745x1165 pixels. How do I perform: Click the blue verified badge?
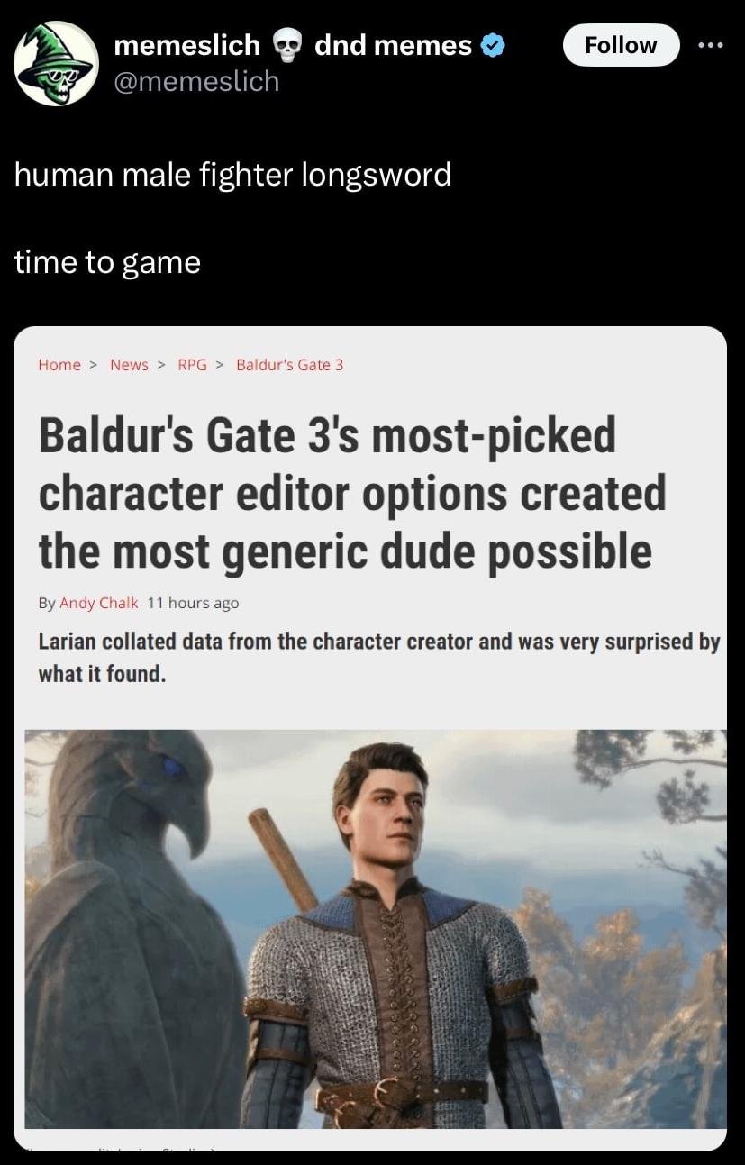tap(492, 45)
